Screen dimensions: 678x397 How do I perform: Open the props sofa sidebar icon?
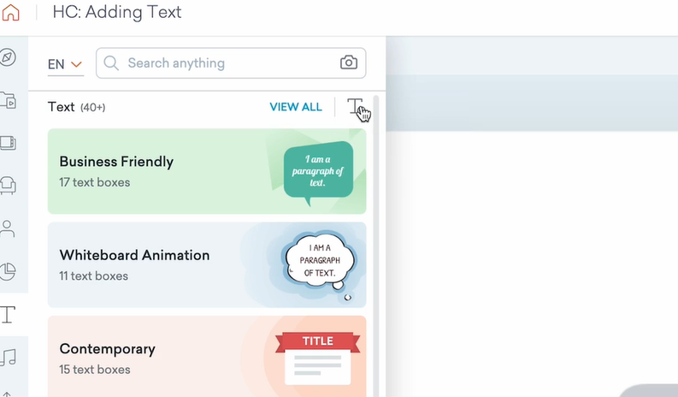8,185
